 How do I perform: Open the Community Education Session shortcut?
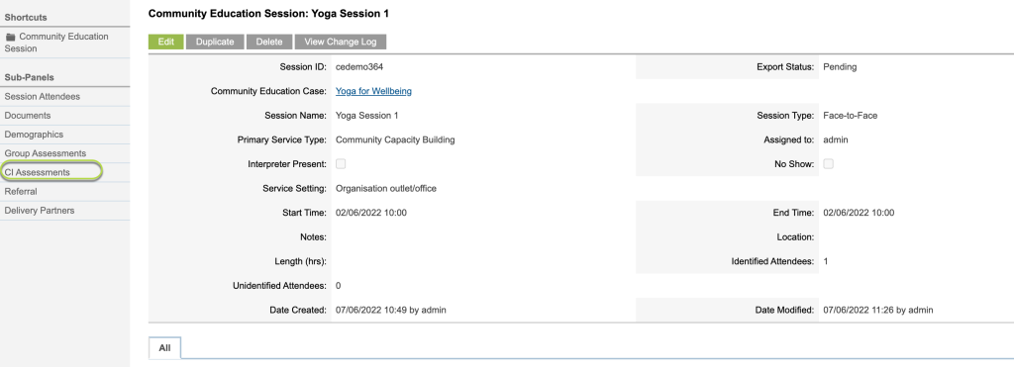56,43
